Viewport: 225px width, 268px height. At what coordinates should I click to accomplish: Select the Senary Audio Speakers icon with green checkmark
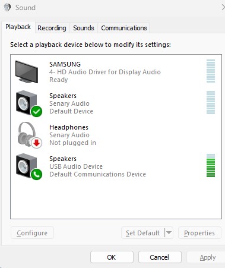click(29, 103)
